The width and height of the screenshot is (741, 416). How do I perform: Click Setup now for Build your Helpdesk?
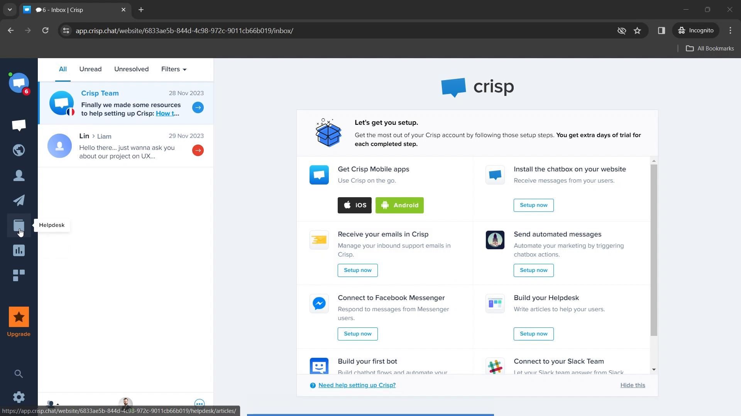point(533,334)
